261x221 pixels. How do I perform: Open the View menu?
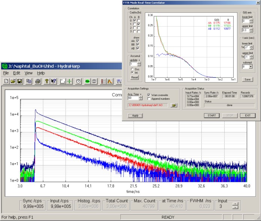tap(28, 73)
